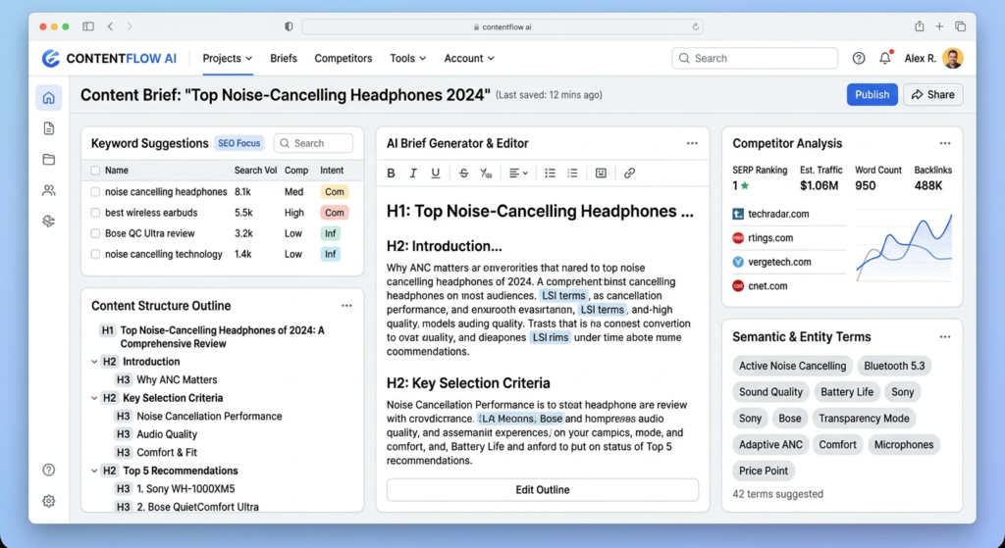Show browser tab overview
The width and height of the screenshot is (1005, 548).
960,26
